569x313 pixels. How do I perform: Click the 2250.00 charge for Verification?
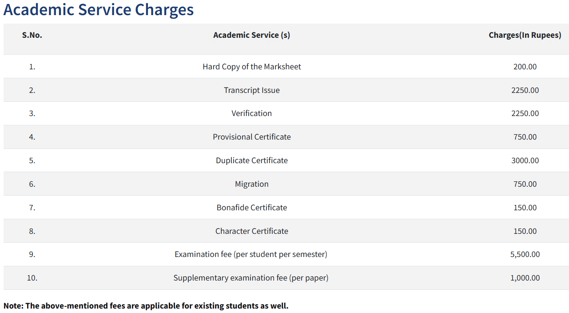point(525,113)
